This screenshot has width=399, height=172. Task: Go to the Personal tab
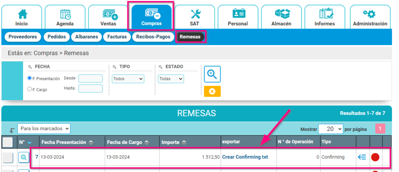pyautogui.click(x=238, y=17)
